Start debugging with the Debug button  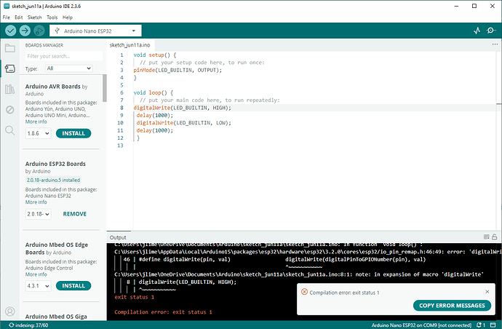39,31
